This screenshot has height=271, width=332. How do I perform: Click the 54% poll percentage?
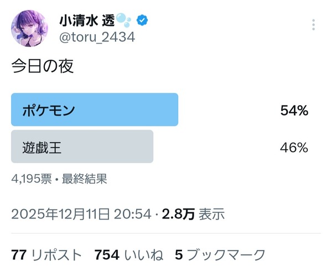[294, 111]
